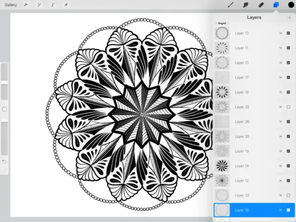Screen dimensions: 296x222
Task: Tap the highlighted Layer 10 thumbnail
Action: click(x=222, y=210)
